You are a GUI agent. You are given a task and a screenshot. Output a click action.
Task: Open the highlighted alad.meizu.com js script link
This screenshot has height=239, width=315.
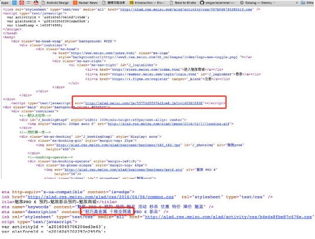[144, 103]
